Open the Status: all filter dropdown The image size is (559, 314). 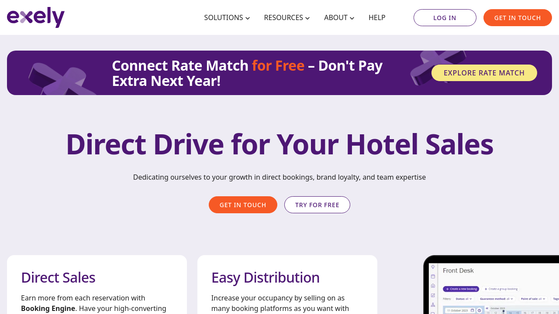pyautogui.click(x=464, y=299)
